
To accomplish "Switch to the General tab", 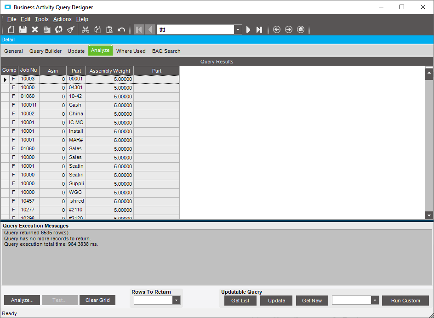I will tap(14, 51).
